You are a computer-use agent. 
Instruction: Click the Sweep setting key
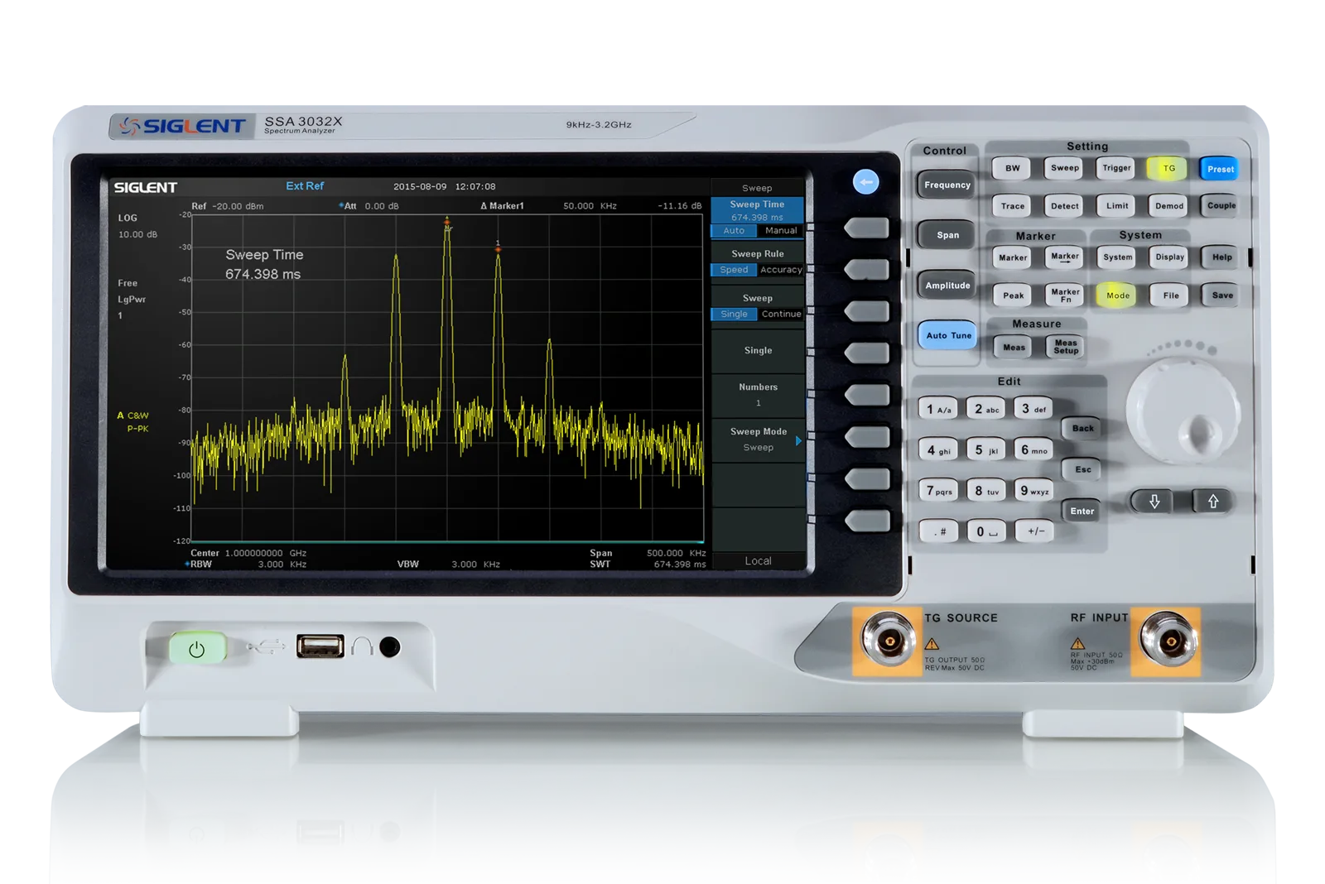click(x=1064, y=168)
